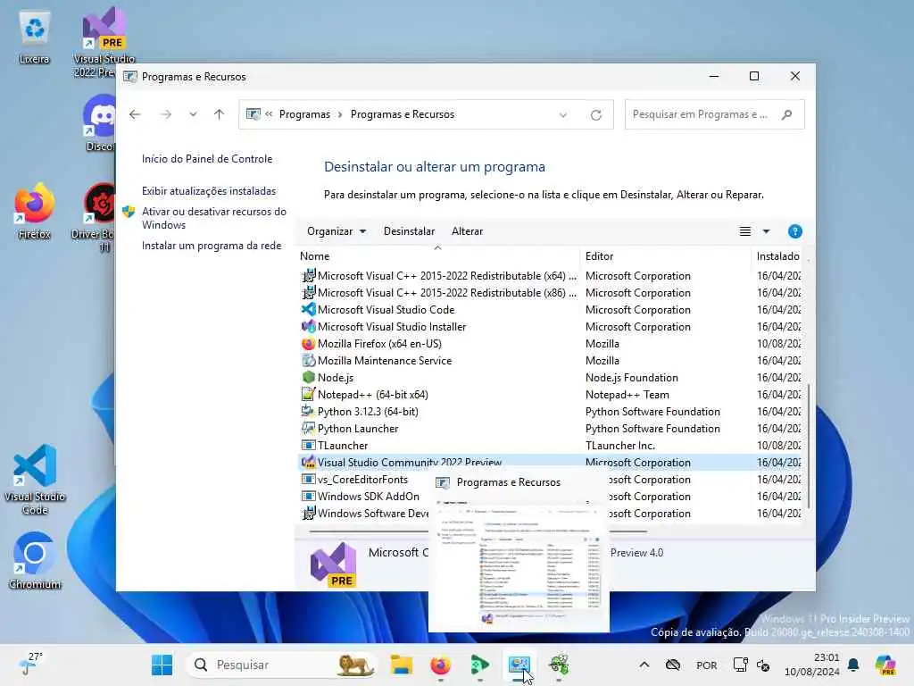
Task: Click the Programas e Recursos breadcrumb segment
Action: (403, 114)
